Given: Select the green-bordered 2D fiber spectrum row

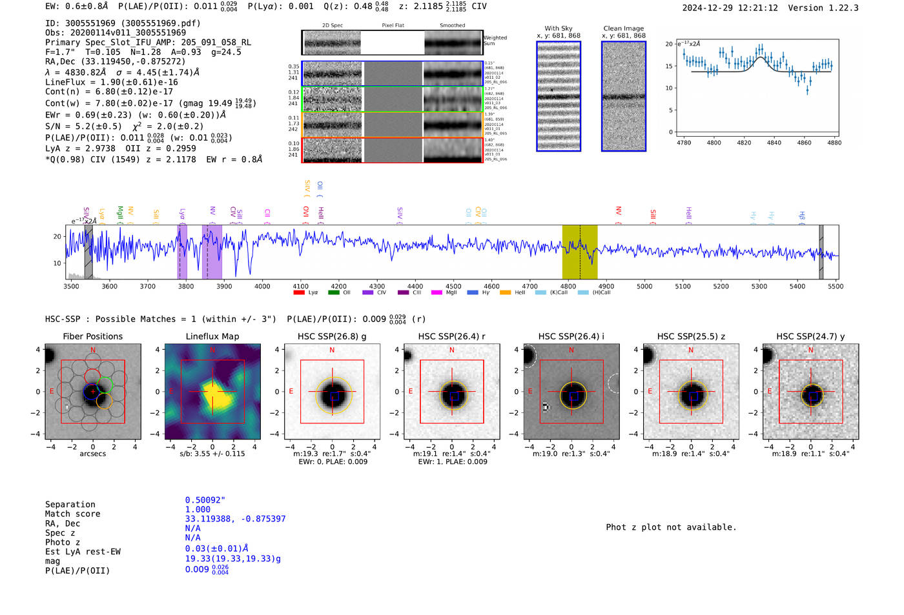Looking at the screenshot, I should 393,99.
